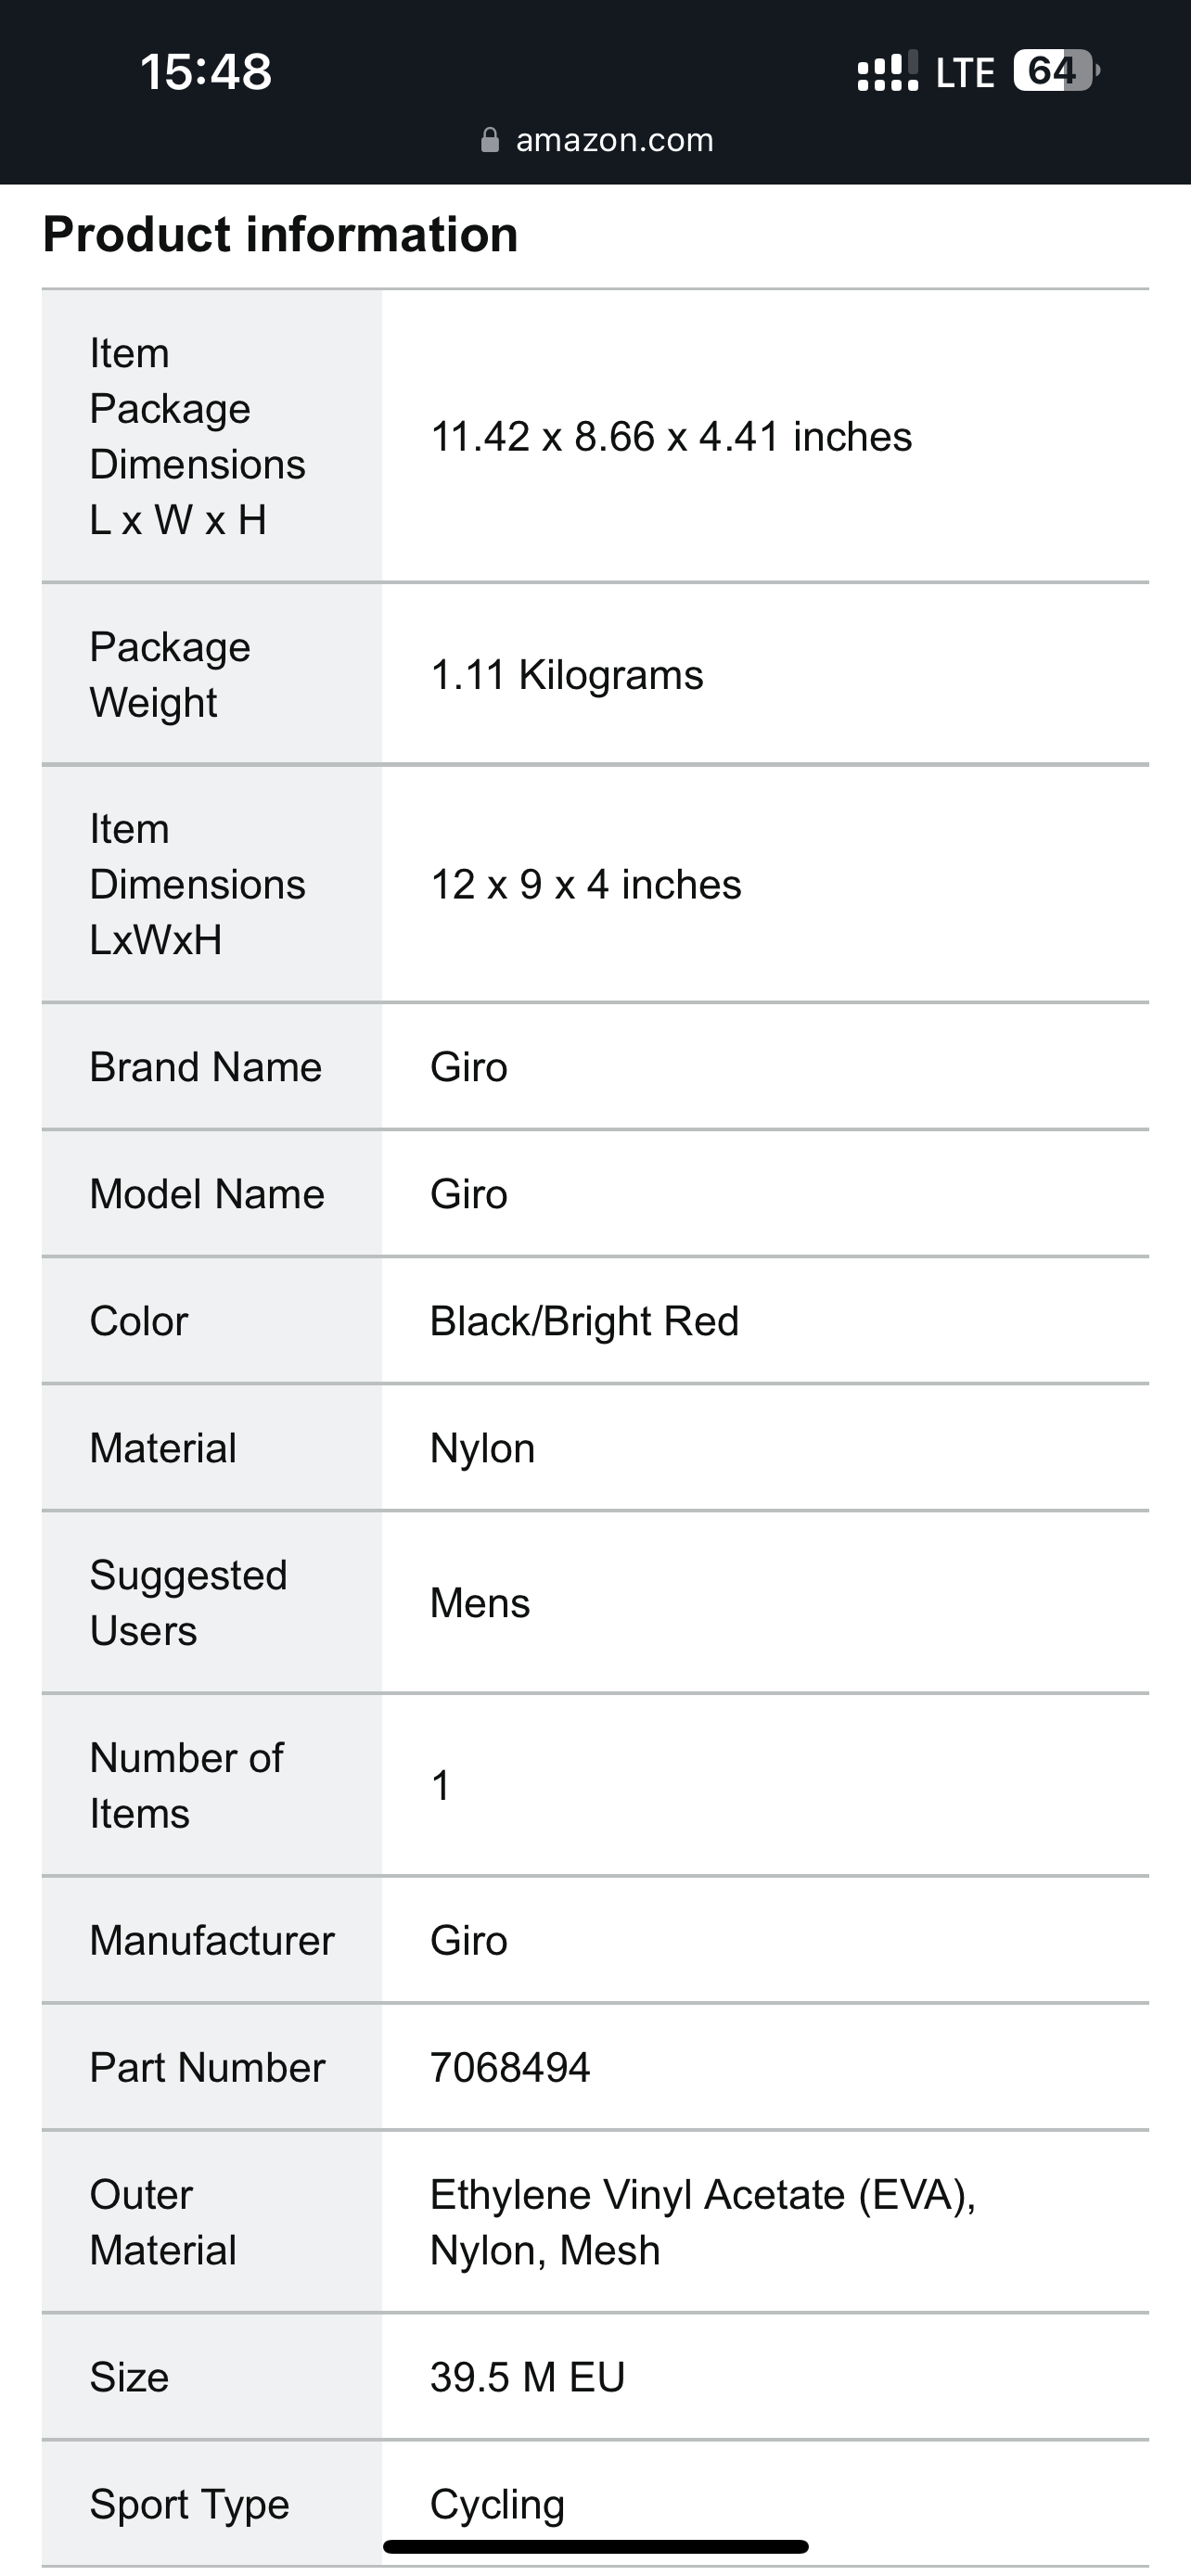
Task: Tap the 39.5 M EU size value
Action: [x=528, y=2377]
